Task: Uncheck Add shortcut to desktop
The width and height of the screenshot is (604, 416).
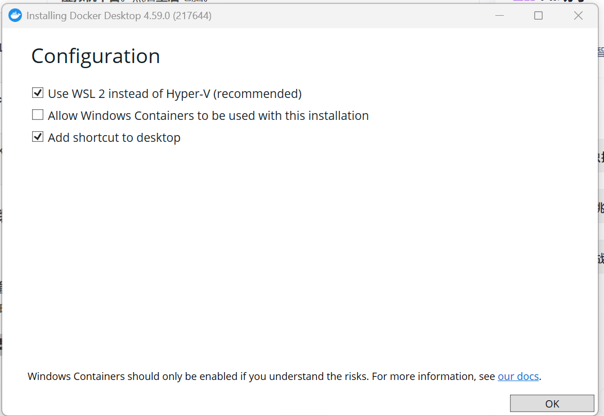Action: point(38,137)
